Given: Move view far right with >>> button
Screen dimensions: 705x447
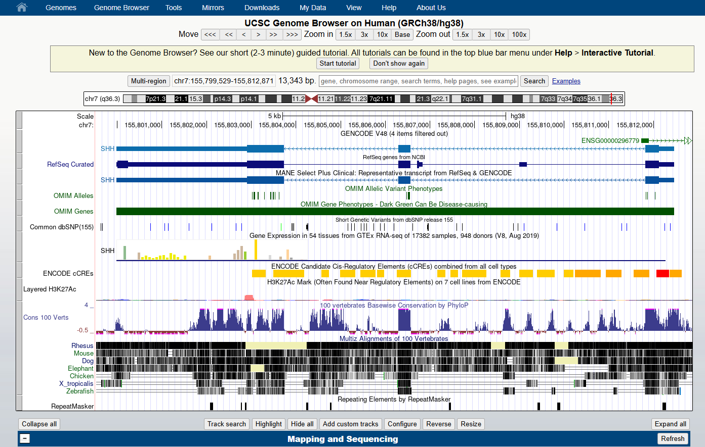Looking at the screenshot, I should (x=292, y=35).
